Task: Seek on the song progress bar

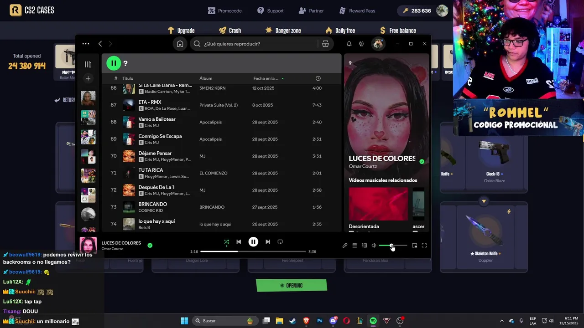Action: [253, 251]
